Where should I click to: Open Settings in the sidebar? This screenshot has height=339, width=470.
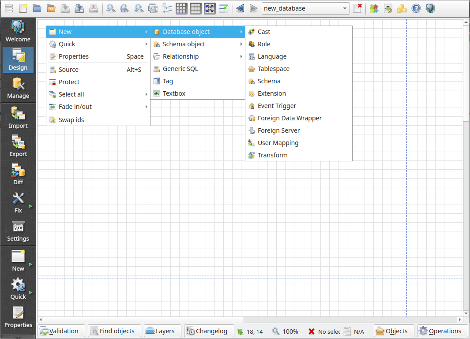18,231
